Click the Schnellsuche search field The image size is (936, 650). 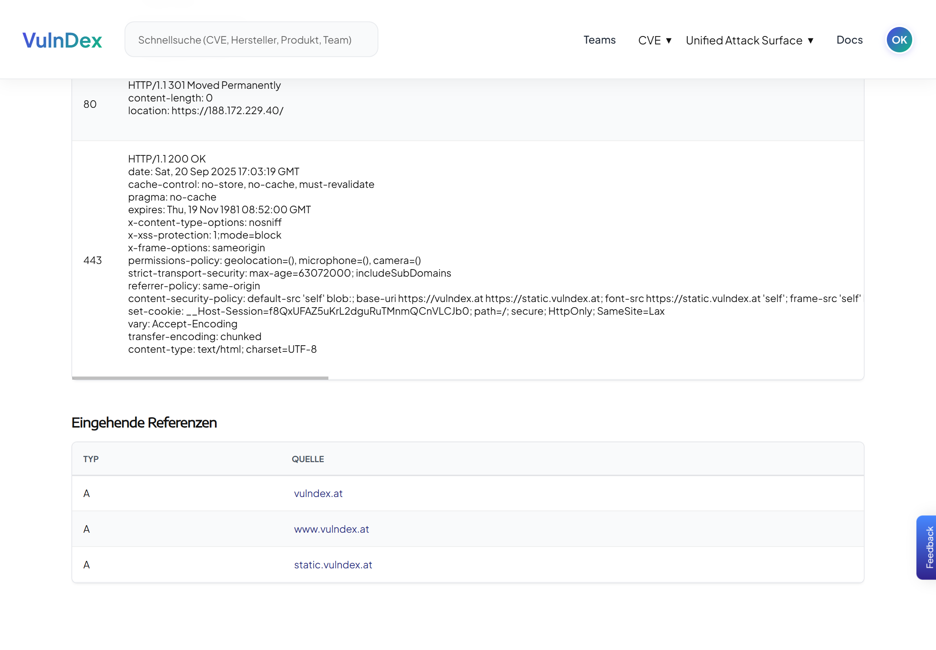[251, 39]
